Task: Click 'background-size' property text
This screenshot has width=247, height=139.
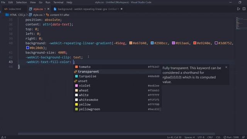Action: point(40,53)
